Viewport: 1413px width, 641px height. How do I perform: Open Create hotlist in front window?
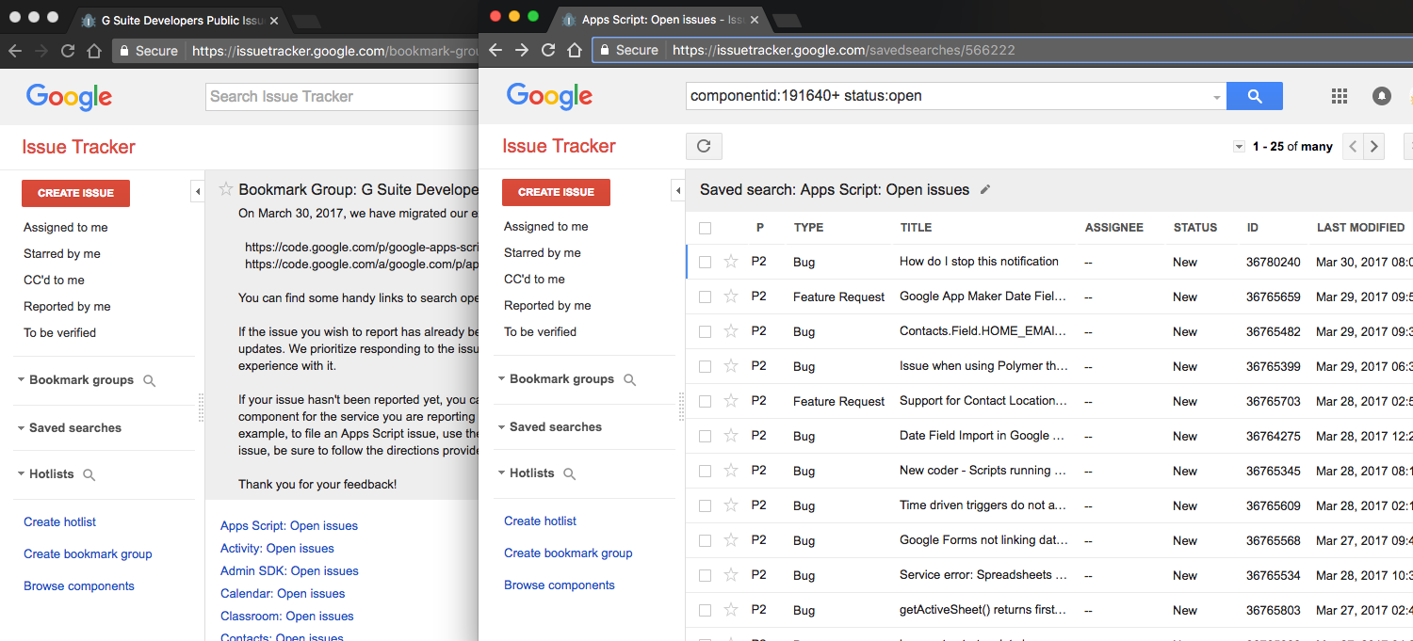click(541, 521)
